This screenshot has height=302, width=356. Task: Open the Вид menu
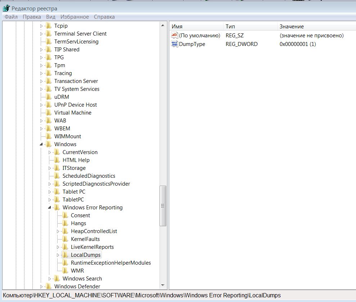pyautogui.click(x=51, y=17)
